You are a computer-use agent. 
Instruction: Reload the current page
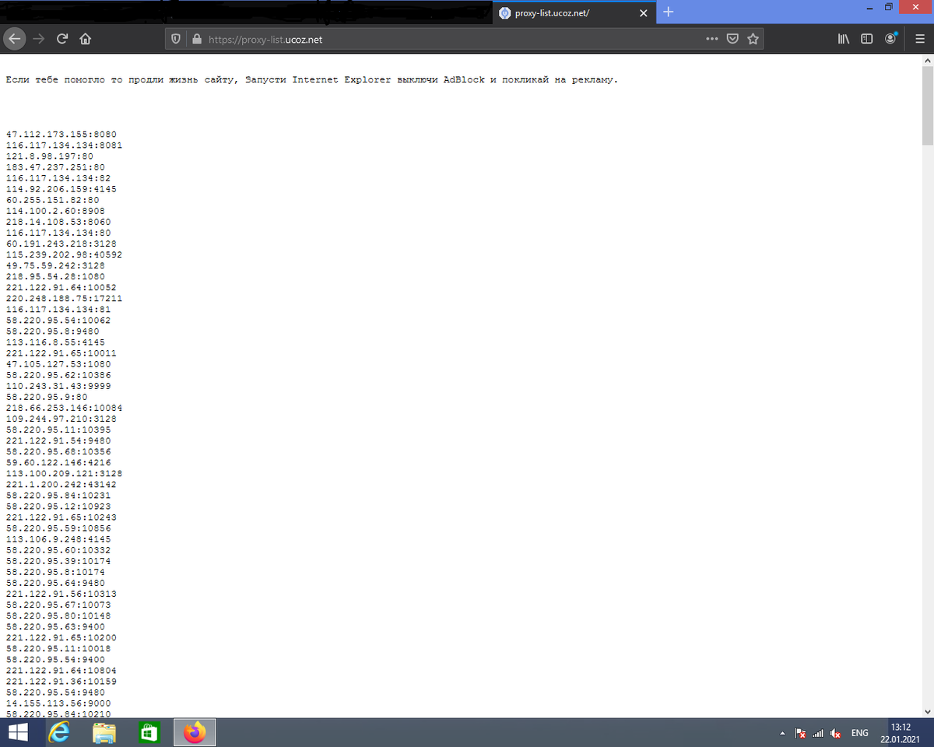click(62, 39)
